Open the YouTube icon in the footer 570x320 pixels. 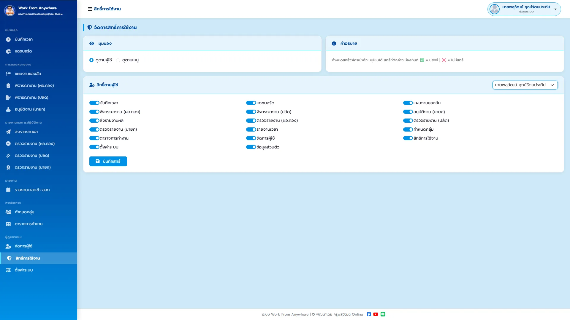pyautogui.click(x=376, y=314)
